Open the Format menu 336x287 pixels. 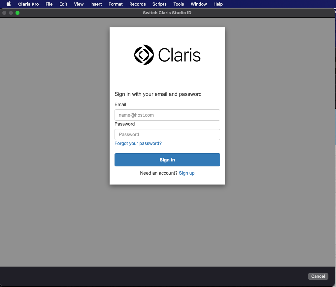tap(116, 4)
